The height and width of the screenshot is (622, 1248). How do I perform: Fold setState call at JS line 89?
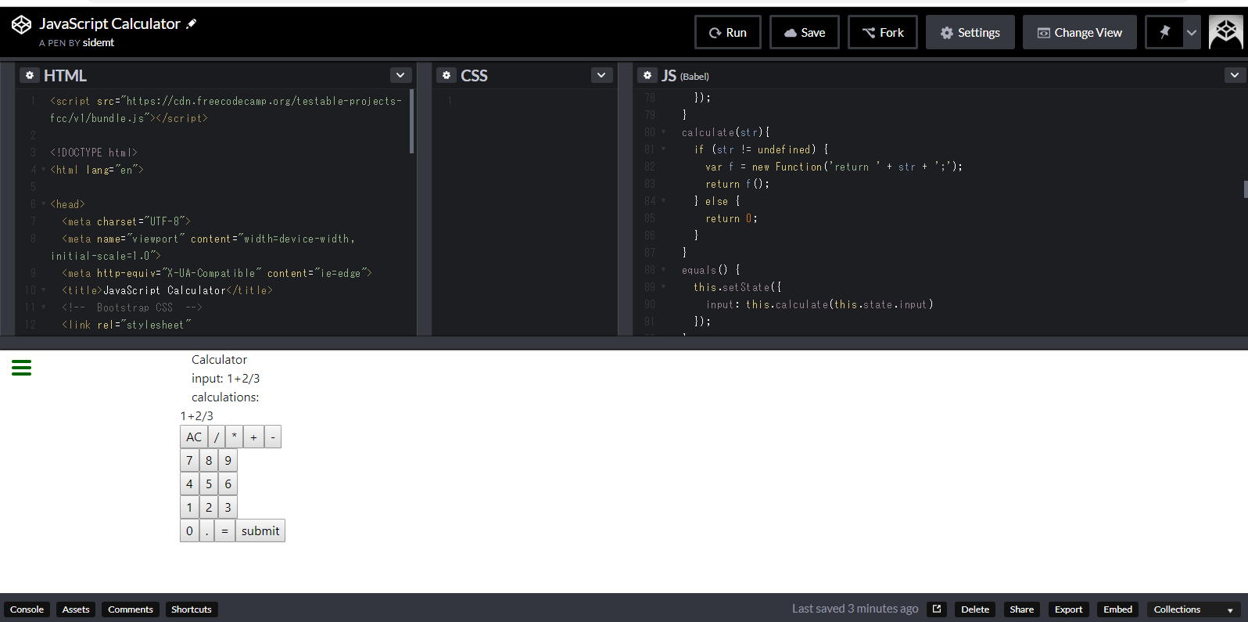tap(663, 287)
